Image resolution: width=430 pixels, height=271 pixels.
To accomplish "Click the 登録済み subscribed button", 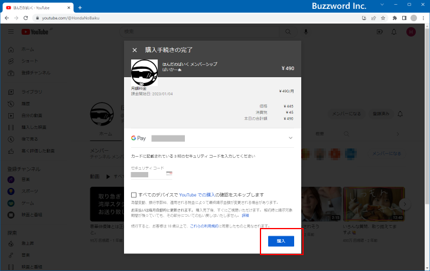I will click(381, 114).
